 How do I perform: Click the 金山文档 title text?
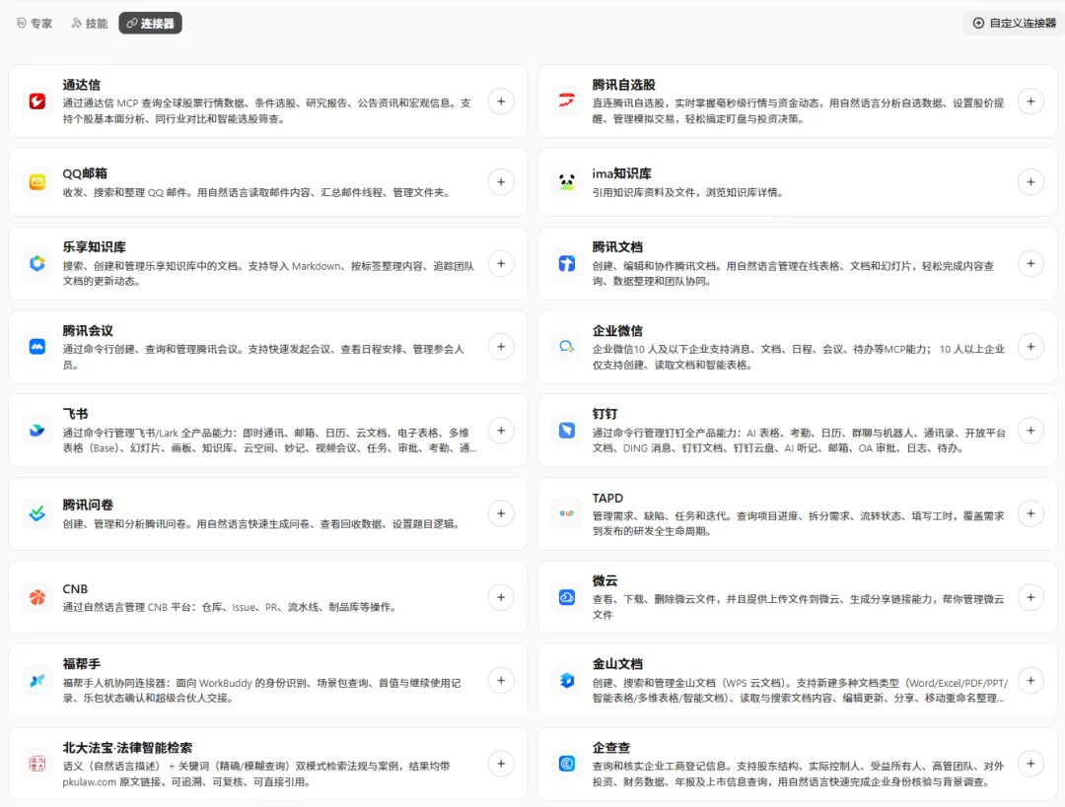(x=617, y=664)
